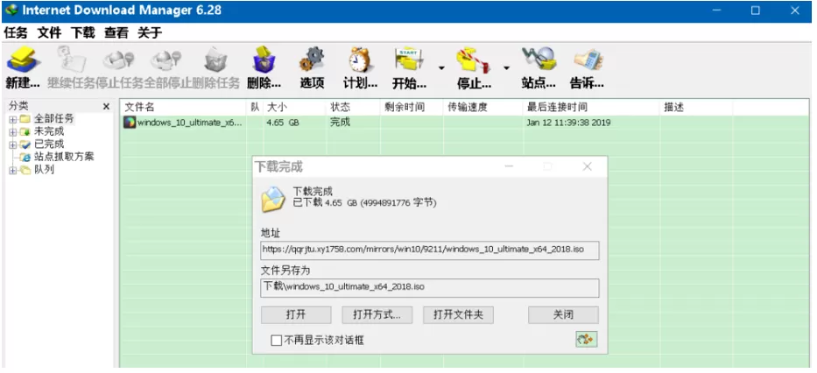Click the 完成 status cell
The height and width of the screenshot is (373, 817).
pyautogui.click(x=341, y=123)
